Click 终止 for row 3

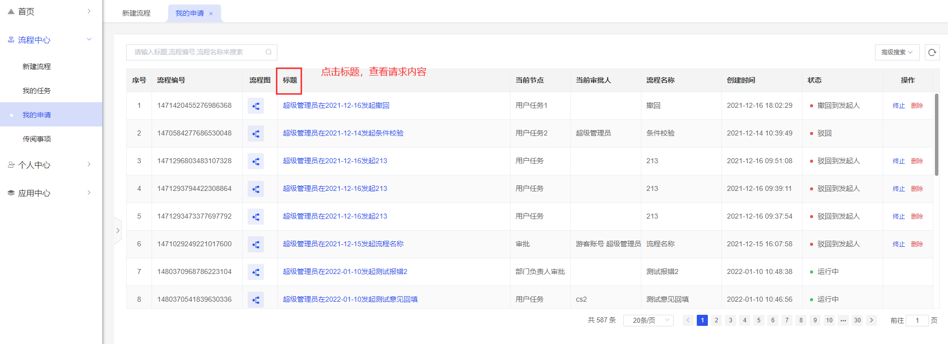coord(898,161)
